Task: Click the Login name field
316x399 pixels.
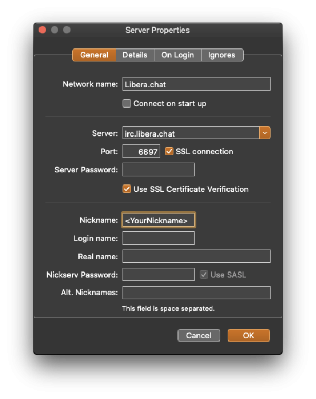Action: tap(159, 238)
